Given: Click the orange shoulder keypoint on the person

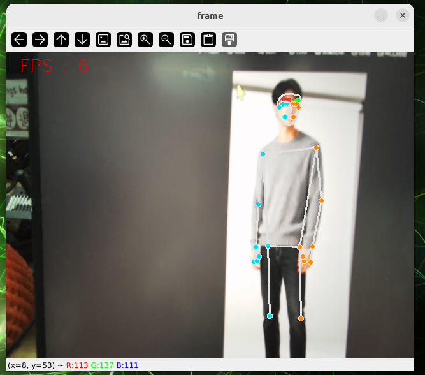Looking at the screenshot, I should (x=316, y=147).
